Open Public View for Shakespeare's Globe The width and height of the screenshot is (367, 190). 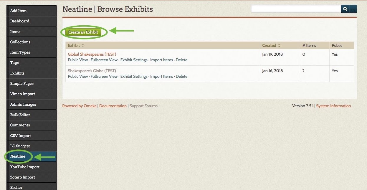point(78,76)
